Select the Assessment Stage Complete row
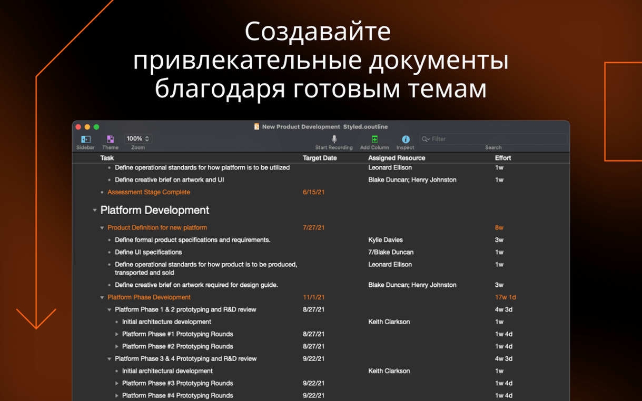The image size is (642, 401). click(x=149, y=192)
